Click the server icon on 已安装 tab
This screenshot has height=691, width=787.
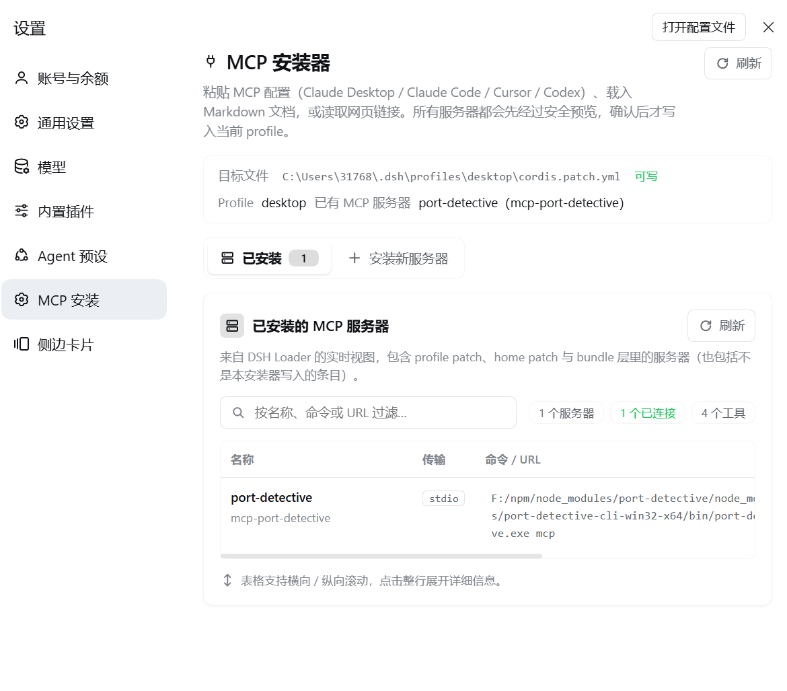(x=227, y=258)
